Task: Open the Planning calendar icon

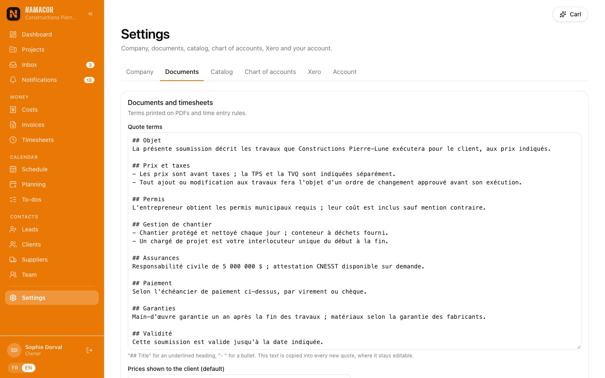Action: coord(13,184)
